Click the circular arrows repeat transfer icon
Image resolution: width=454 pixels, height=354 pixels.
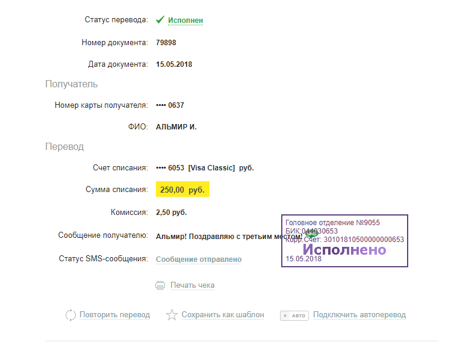click(x=70, y=315)
